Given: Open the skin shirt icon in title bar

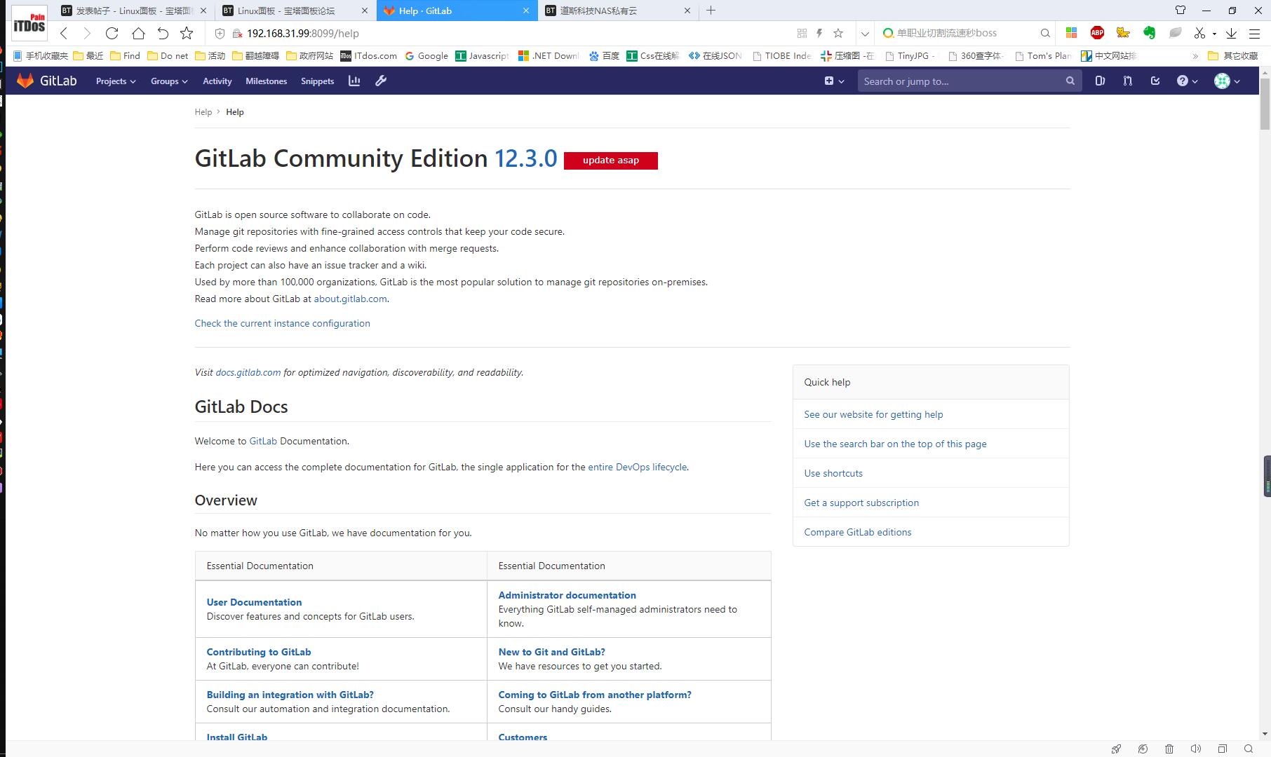Looking at the screenshot, I should point(1181,11).
